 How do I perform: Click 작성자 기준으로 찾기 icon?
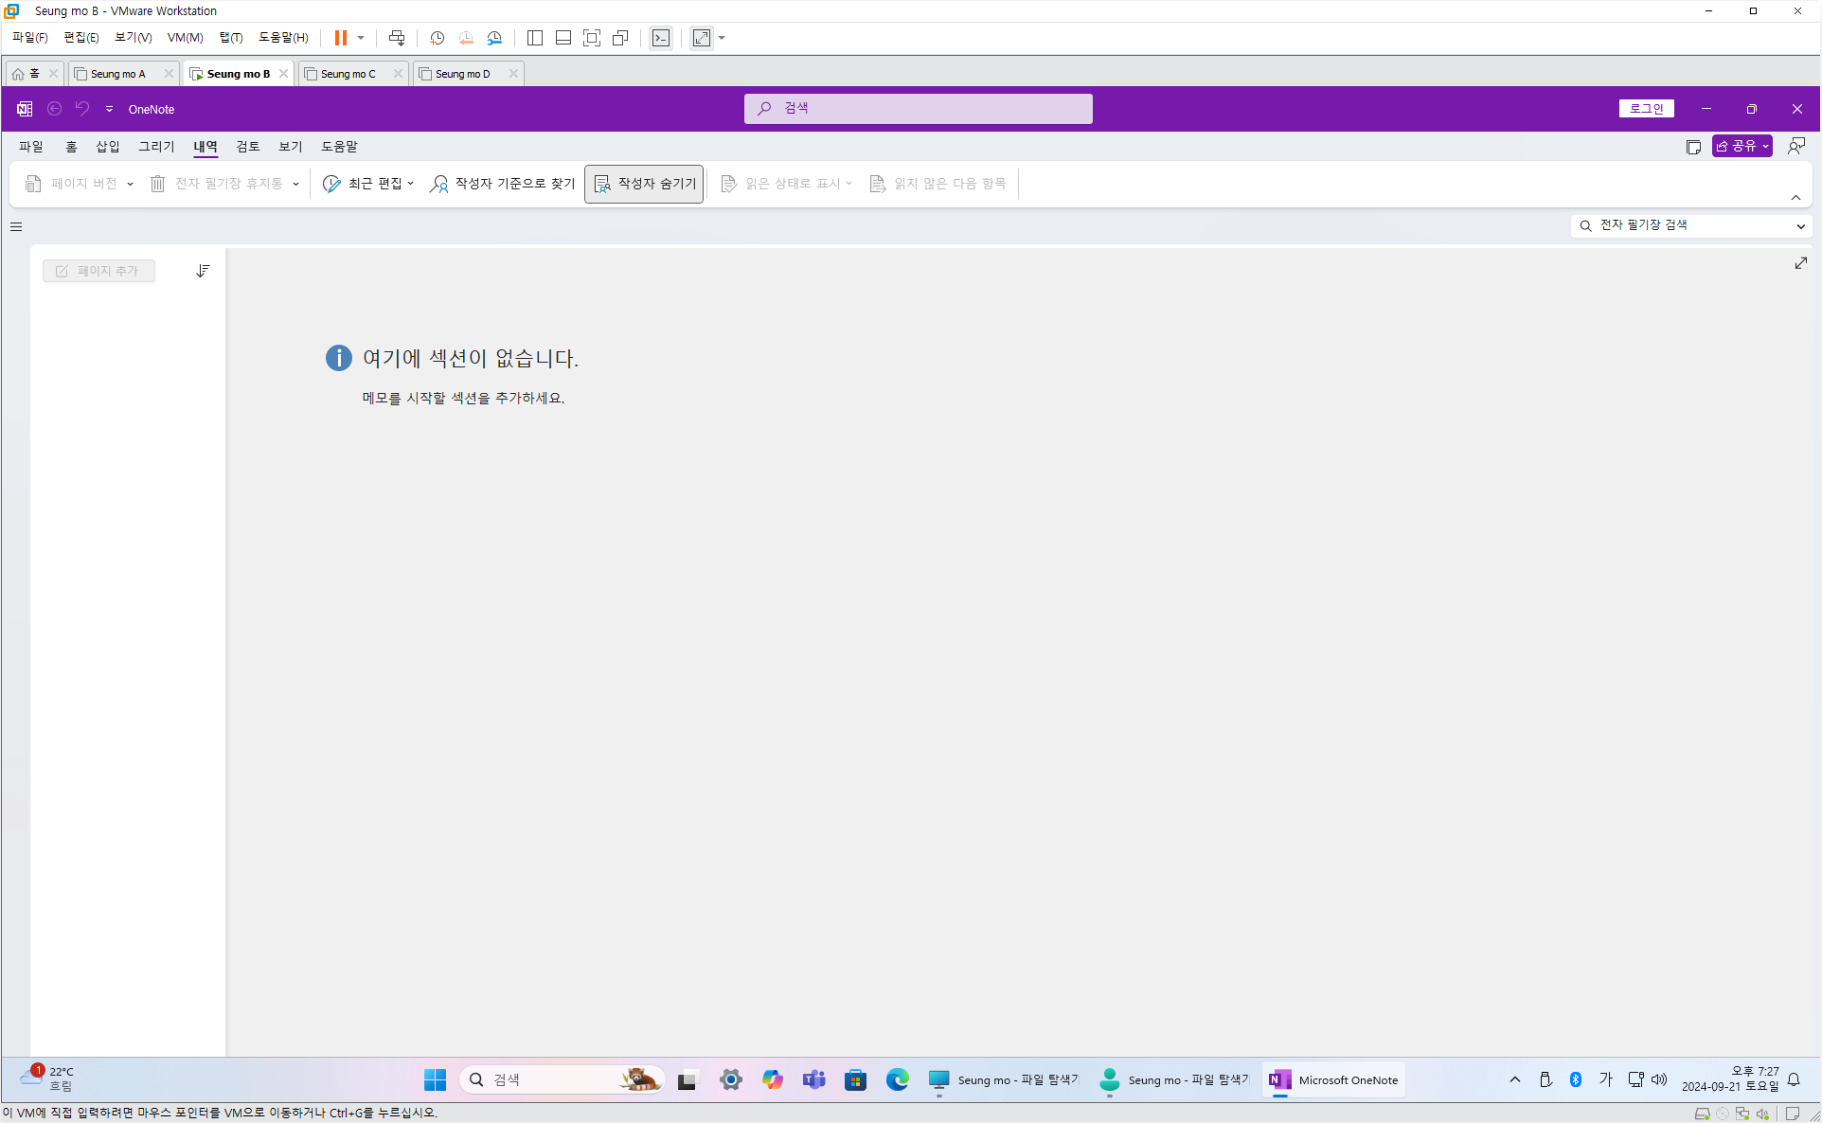tap(439, 184)
